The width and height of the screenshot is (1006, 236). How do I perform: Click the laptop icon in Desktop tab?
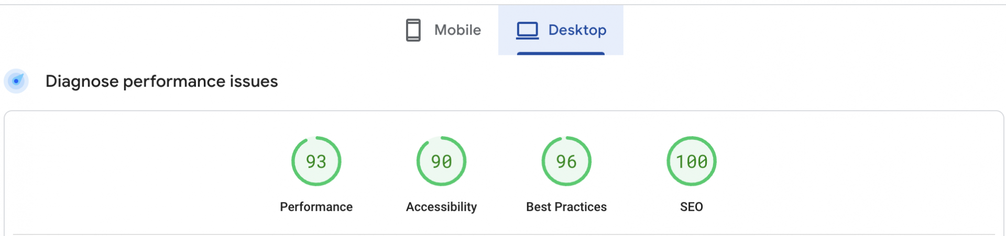point(527,30)
